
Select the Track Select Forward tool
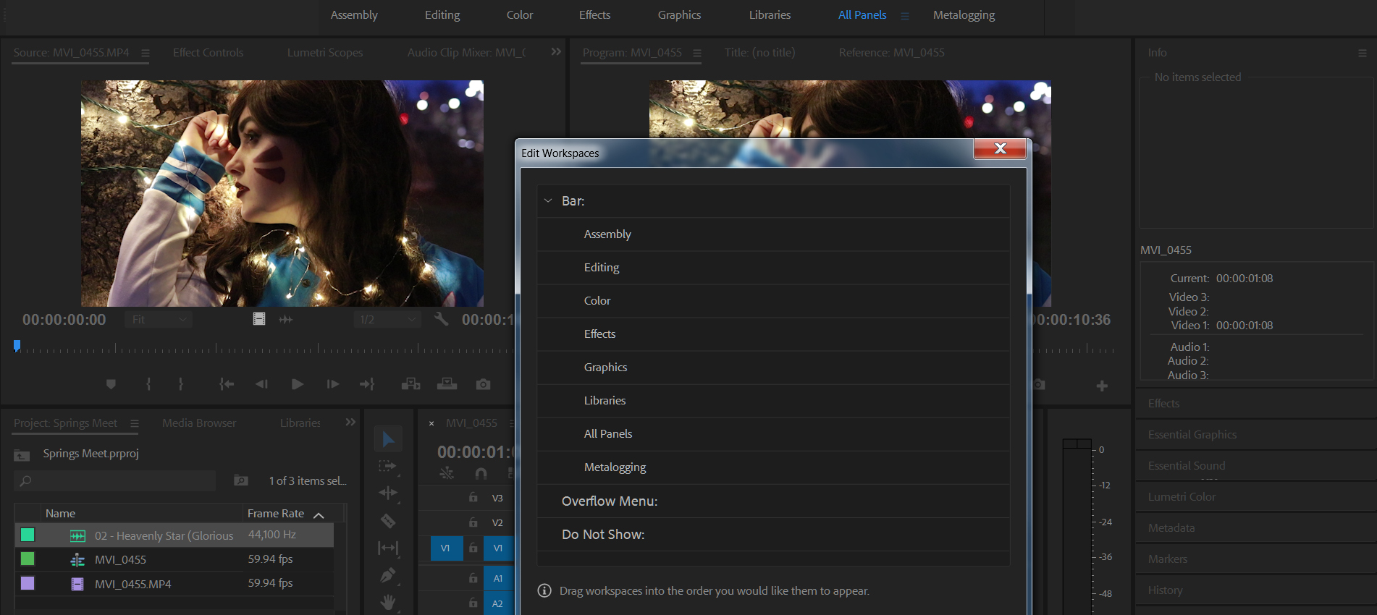point(388,466)
